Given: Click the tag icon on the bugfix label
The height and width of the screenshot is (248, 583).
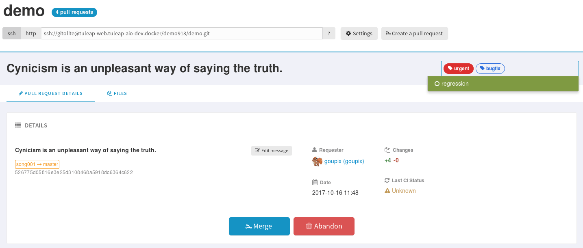Looking at the screenshot, I should click(482, 68).
